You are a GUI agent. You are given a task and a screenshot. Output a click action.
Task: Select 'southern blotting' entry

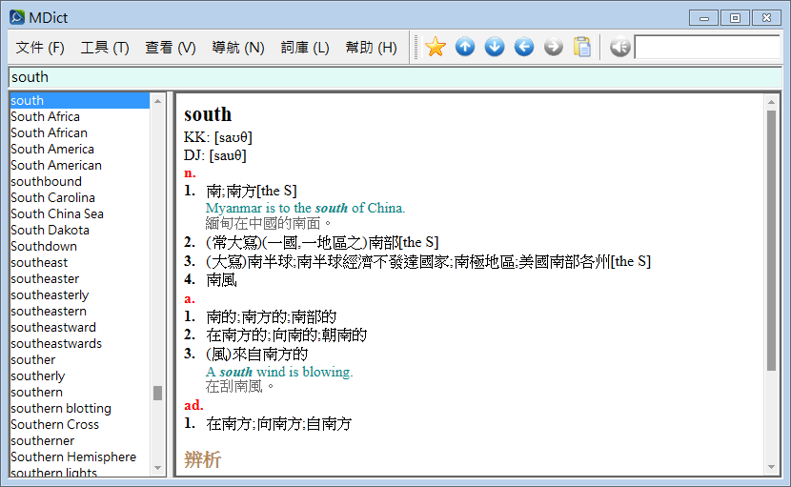[x=79, y=408]
